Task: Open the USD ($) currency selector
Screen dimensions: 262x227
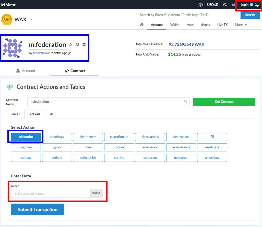Action: pyautogui.click(x=212, y=5)
